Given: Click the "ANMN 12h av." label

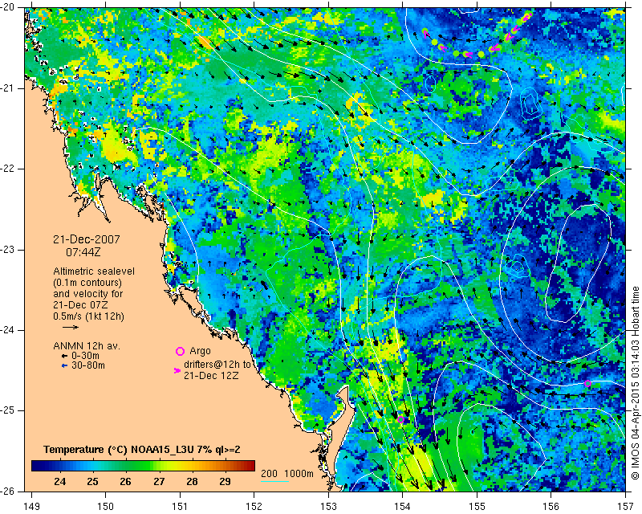Looking at the screenshot, I should pos(87,346).
